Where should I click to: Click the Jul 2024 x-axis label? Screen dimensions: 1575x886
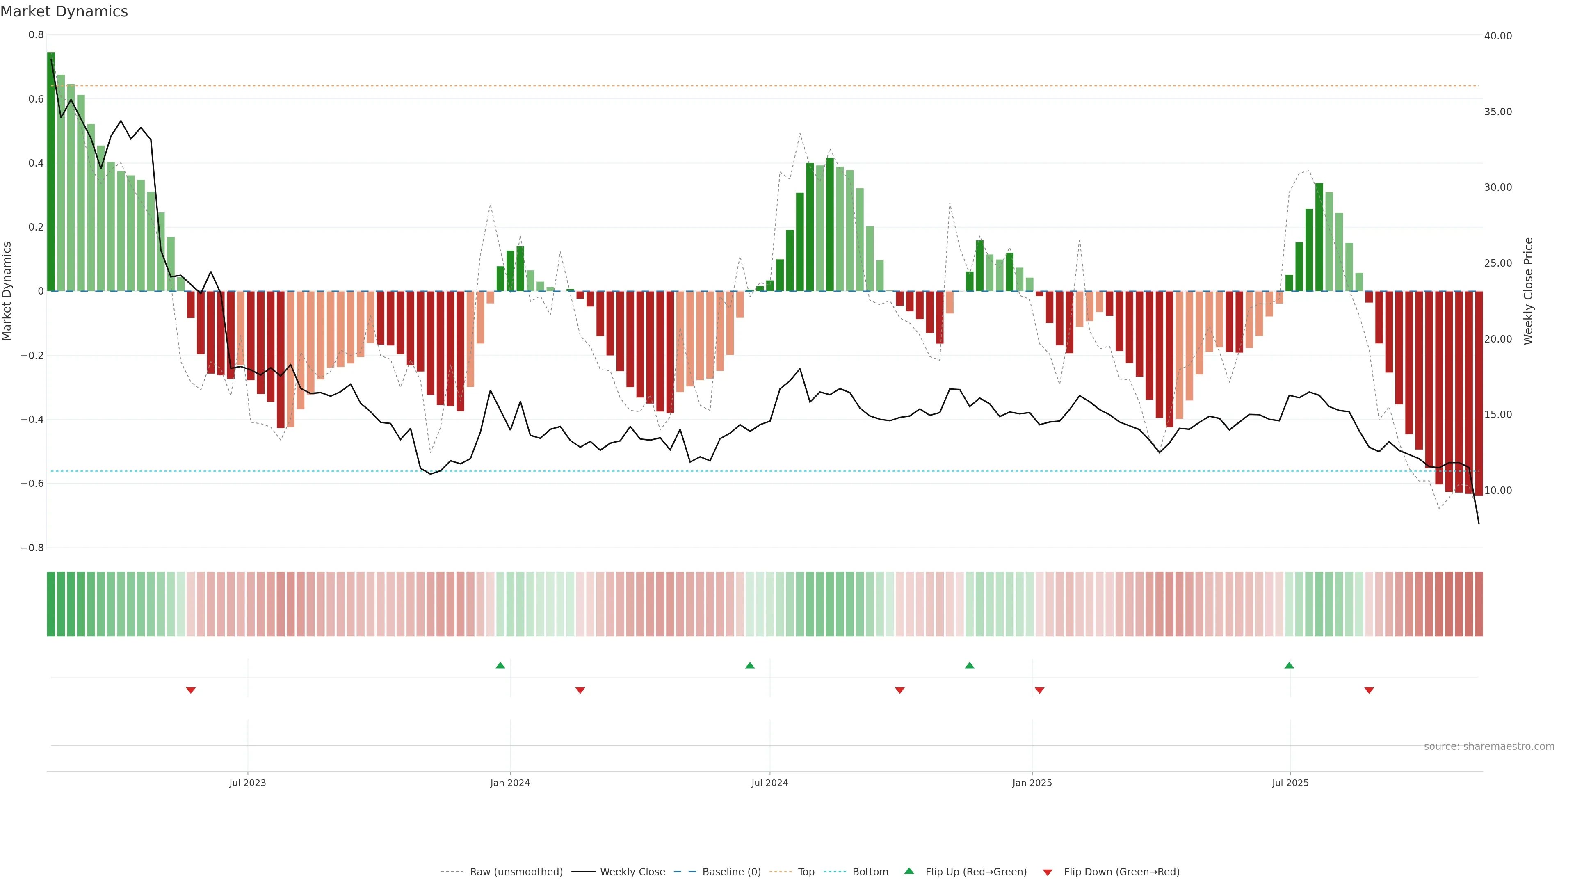click(769, 783)
